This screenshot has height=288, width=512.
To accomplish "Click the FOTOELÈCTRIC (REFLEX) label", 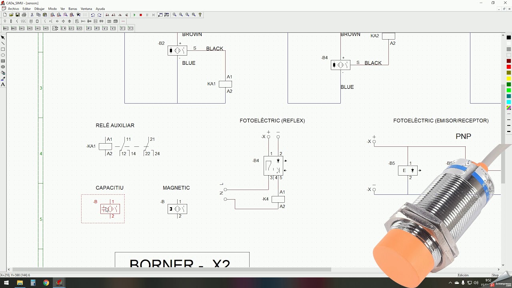I will 272,120.
